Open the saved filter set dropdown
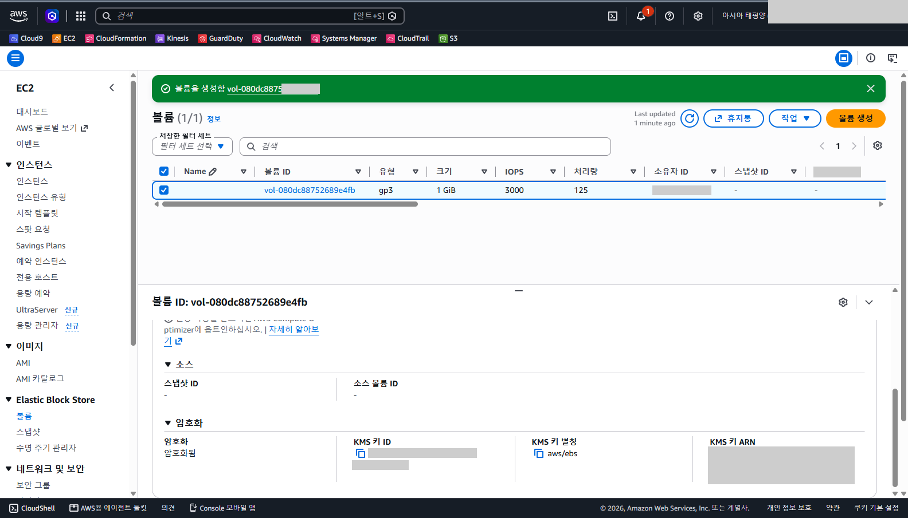The image size is (908, 518). pyautogui.click(x=192, y=147)
